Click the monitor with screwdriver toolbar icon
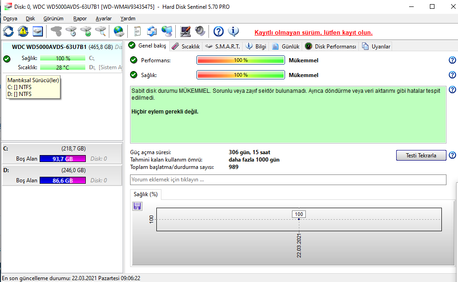 185,31
